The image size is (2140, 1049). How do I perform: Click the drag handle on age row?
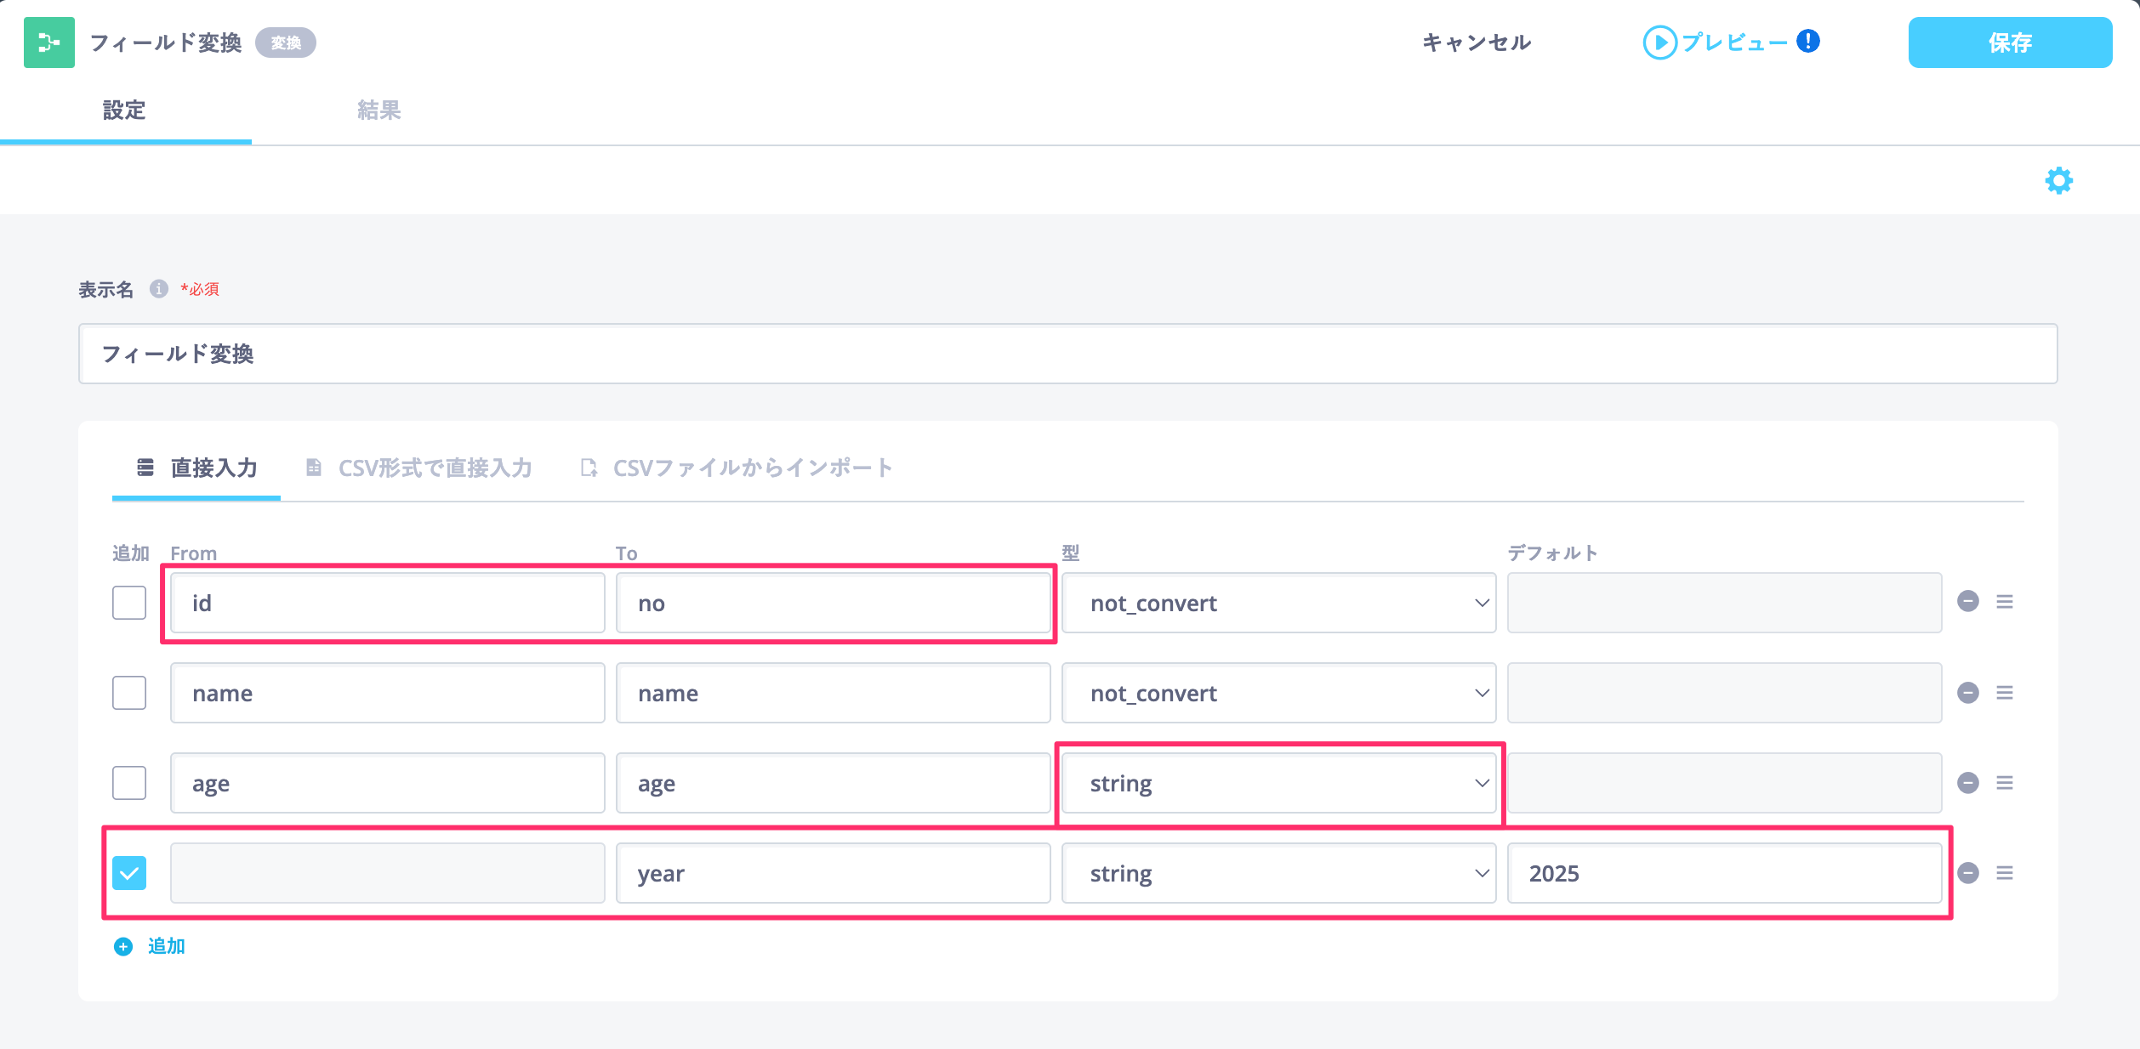[2005, 783]
